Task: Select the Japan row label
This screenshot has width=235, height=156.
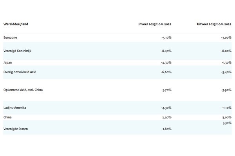Action: (8, 62)
